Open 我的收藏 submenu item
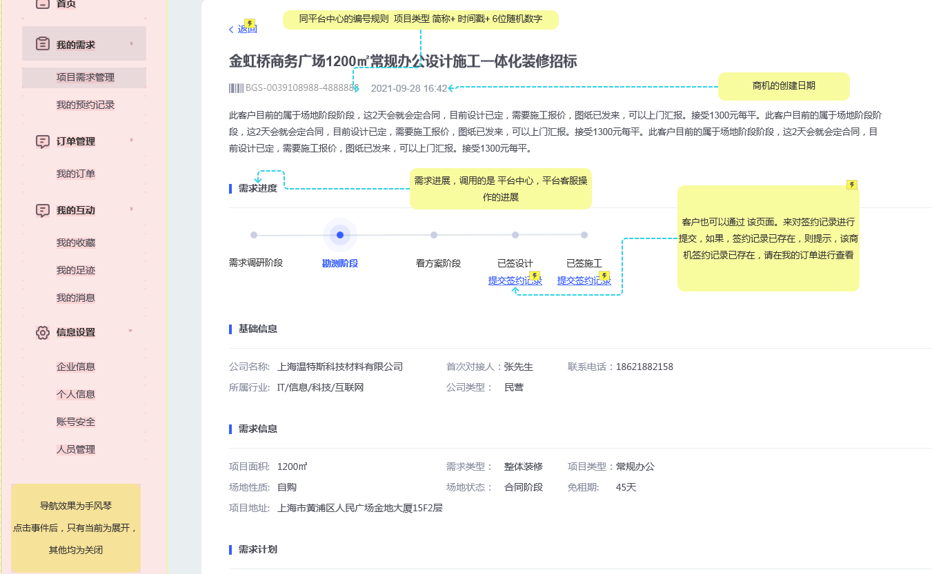 click(x=76, y=243)
